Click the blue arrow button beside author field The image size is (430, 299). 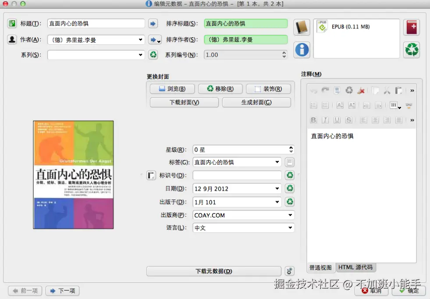155,40
